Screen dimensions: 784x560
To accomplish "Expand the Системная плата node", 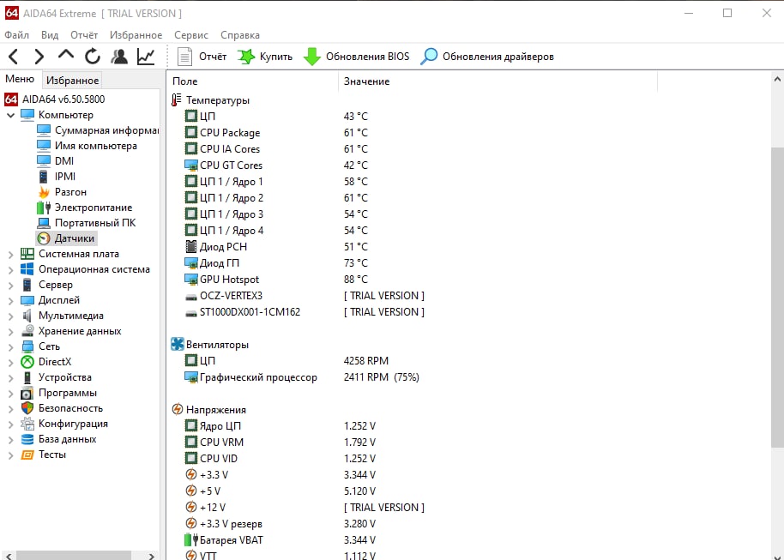I will pos(10,255).
